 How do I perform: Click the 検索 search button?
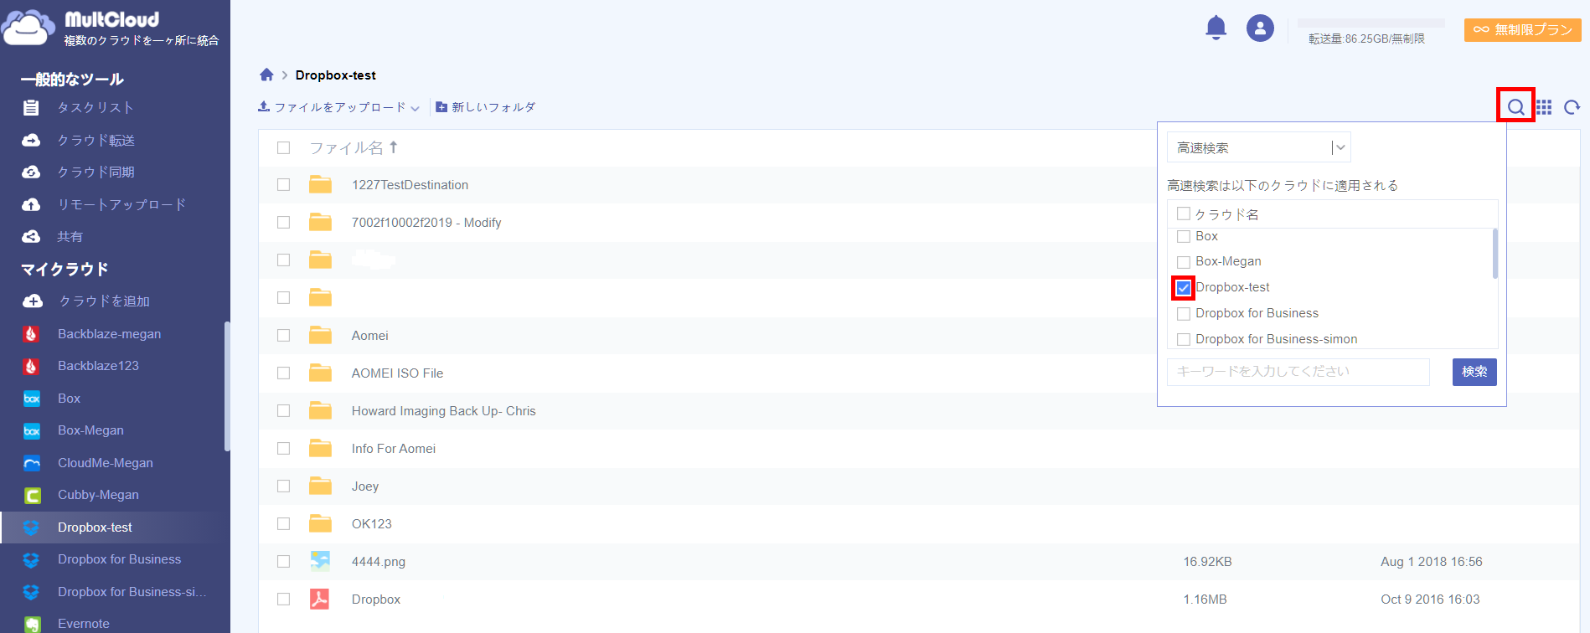pyautogui.click(x=1474, y=372)
